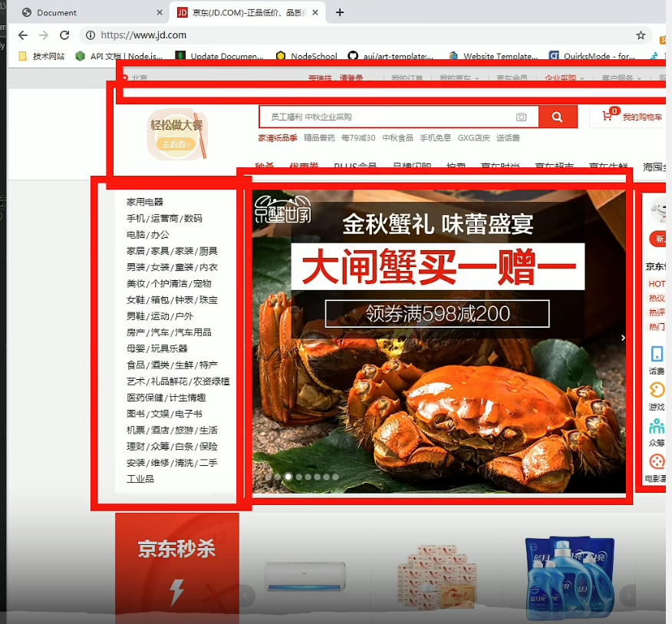
Task: Click the 大闸蟹买一赠一 crab banner
Action: (x=438, y=341)
